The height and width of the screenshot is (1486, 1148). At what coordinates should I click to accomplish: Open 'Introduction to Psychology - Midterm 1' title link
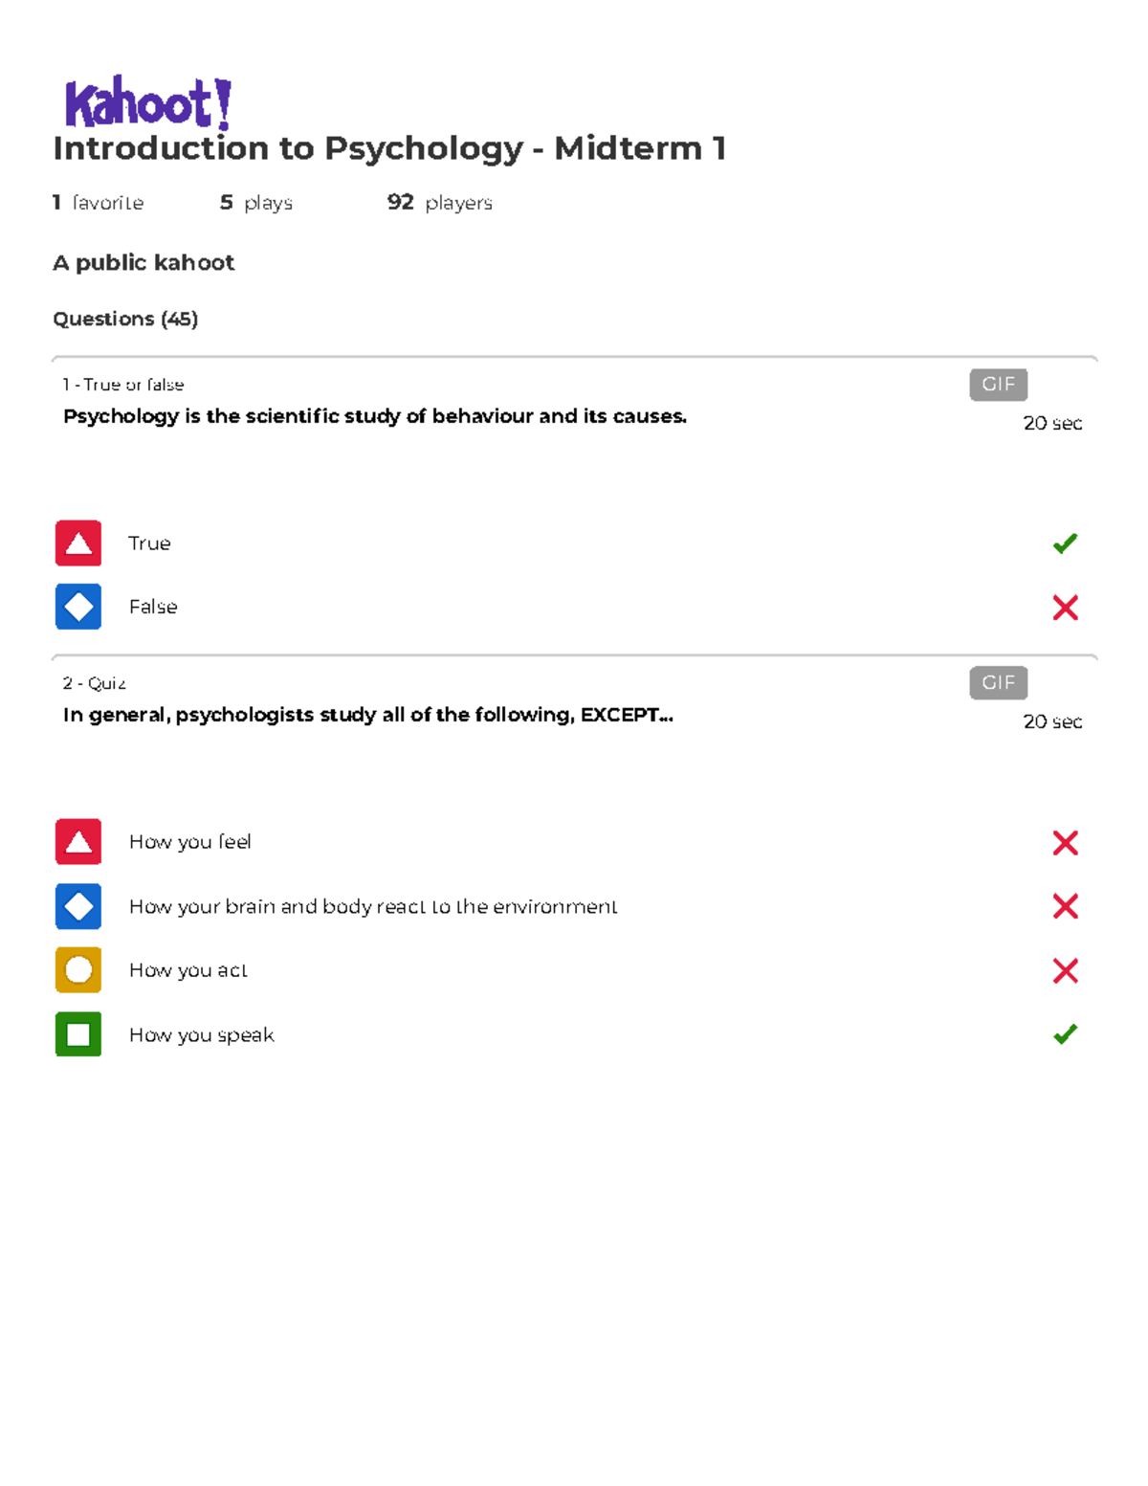click(x=390, y=148)
